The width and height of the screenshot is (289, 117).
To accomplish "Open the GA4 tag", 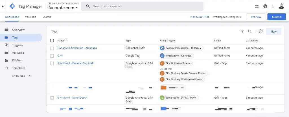I will point(60,56).
